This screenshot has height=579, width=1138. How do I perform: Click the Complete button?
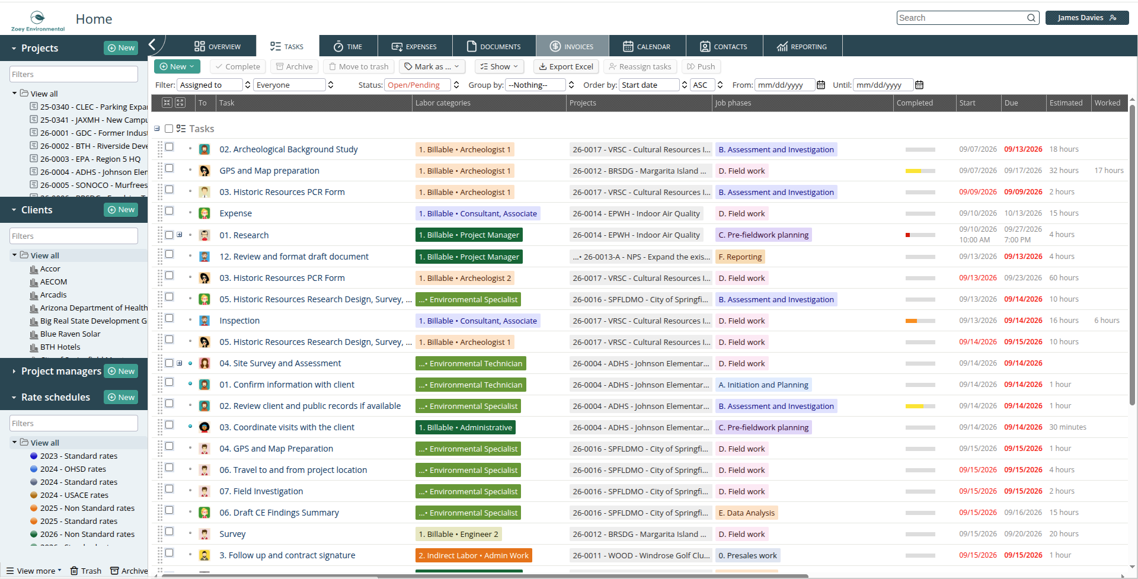tap(238, 66)
